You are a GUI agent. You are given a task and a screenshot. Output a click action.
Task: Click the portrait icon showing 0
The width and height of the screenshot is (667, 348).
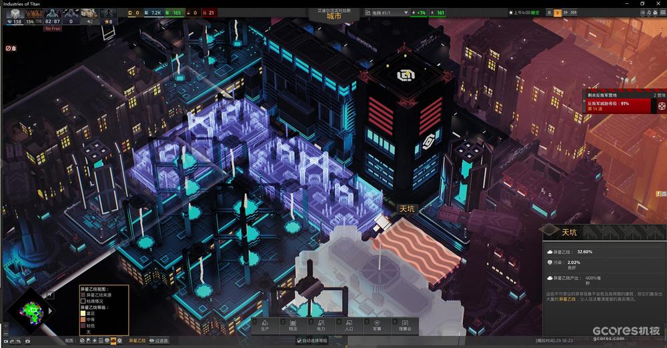point(71,17)
